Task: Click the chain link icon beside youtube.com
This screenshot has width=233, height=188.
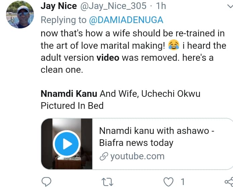Action: pyautogui.click(x=104, y=156)
